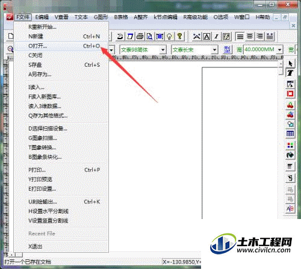This screenshot has width=301, height=269.
Task: Choose E打印设置... menu entry
Action: click(62, 189)
